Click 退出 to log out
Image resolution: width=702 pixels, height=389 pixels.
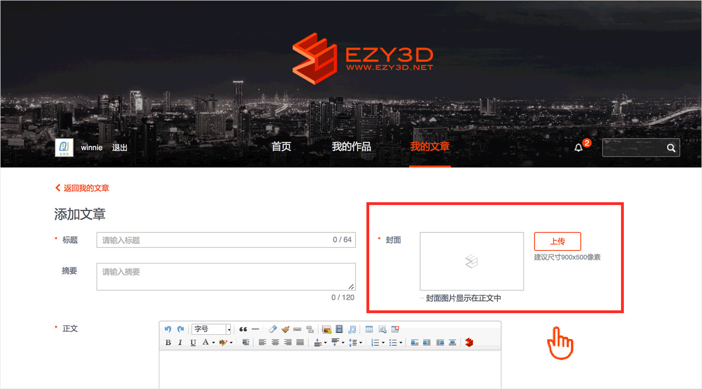click(120, 147)
